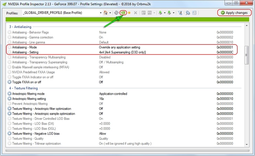Open the scan/find settings magnifier icon
This screenshot has width=255, height=156.
pyautogui.click(x=188, y=13)
